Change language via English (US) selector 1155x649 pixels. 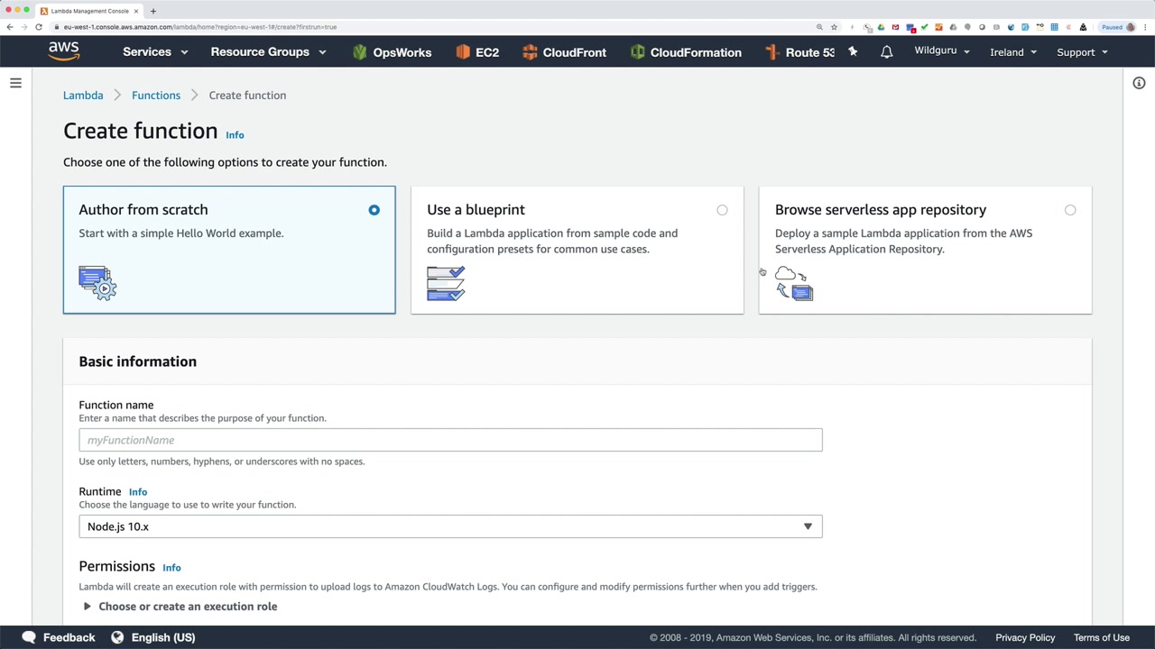tap(153, 637)
